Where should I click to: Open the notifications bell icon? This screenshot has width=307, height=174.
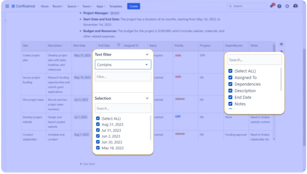point(271,6)
